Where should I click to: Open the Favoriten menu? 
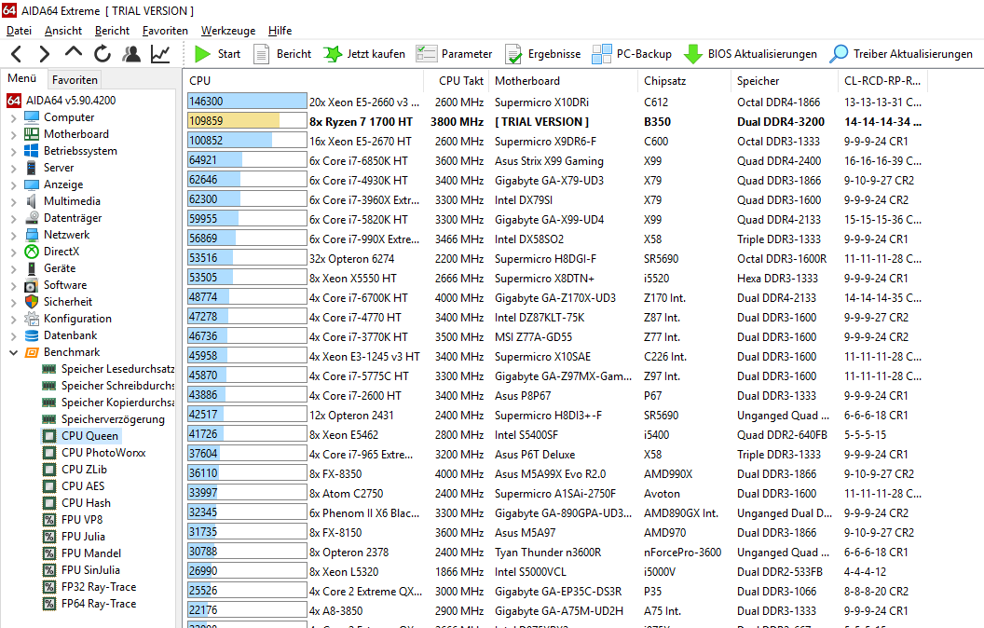point(165,30)
